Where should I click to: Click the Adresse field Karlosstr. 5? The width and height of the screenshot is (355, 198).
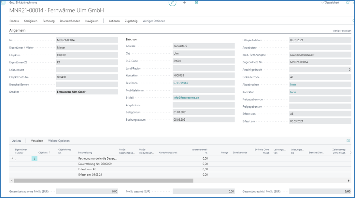click(x=204, y=46)
